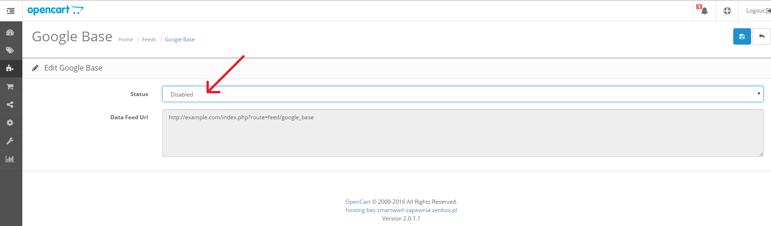Open the Reports bar chart sidebar icon
Viewport: 771px width, 226px height.
[x=10, y=159]
